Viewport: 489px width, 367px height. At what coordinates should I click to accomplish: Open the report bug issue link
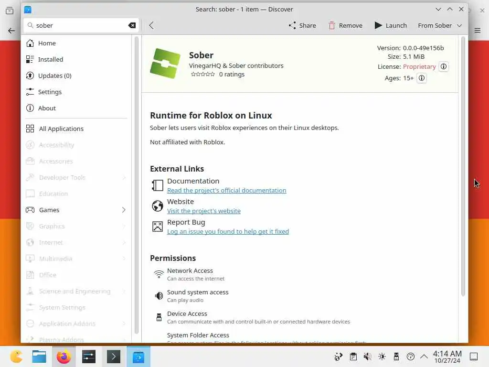228,232
